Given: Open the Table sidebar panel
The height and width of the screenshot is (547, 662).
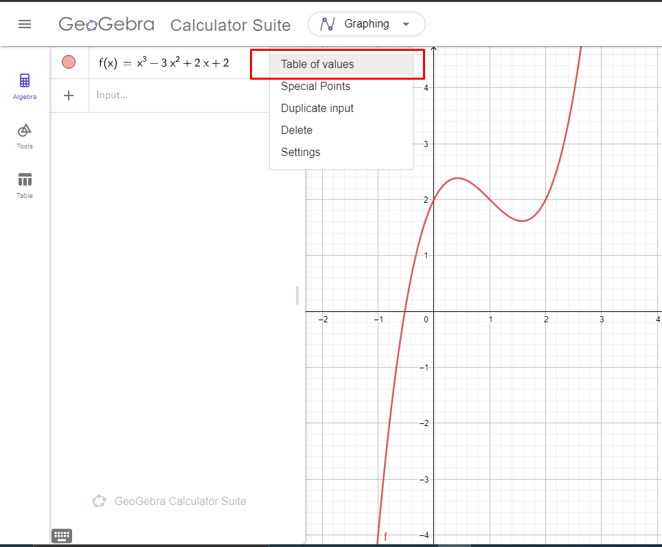Looking at the screenshot, I should click(24, 184).
